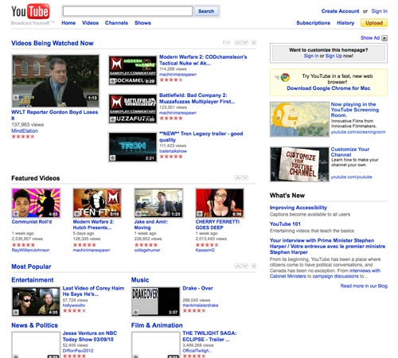Image resolution: width=398 pixels, height=358 pixels.
Task: Click the arrow icon next to Show Ad
Action: click(x=384, y=38)
